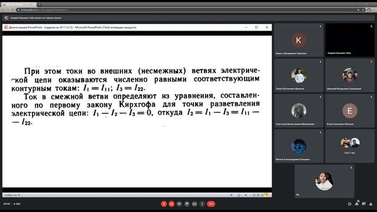Click PowerPoint previous slide arrow in status bar

coord(232,195)
